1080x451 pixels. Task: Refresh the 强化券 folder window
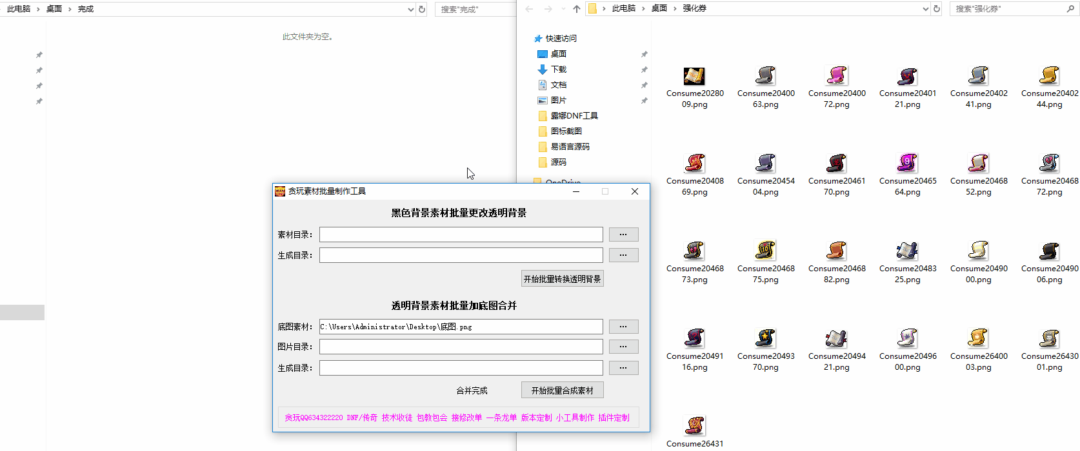pos(937,9)
